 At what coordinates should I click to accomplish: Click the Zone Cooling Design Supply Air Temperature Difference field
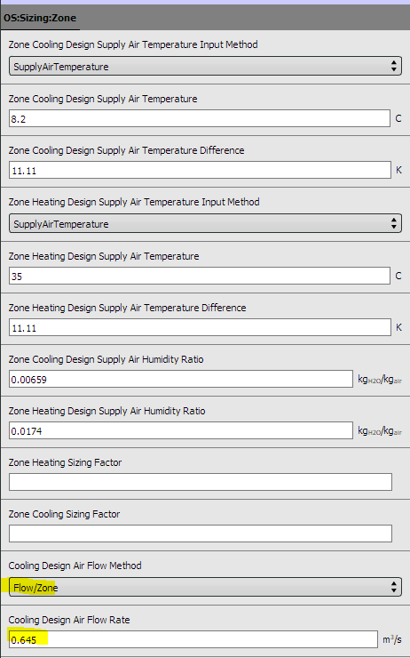200,171
